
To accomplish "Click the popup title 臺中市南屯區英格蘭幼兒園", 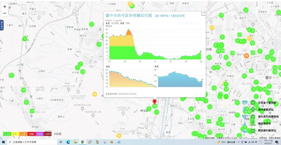I will pos(129,16).
